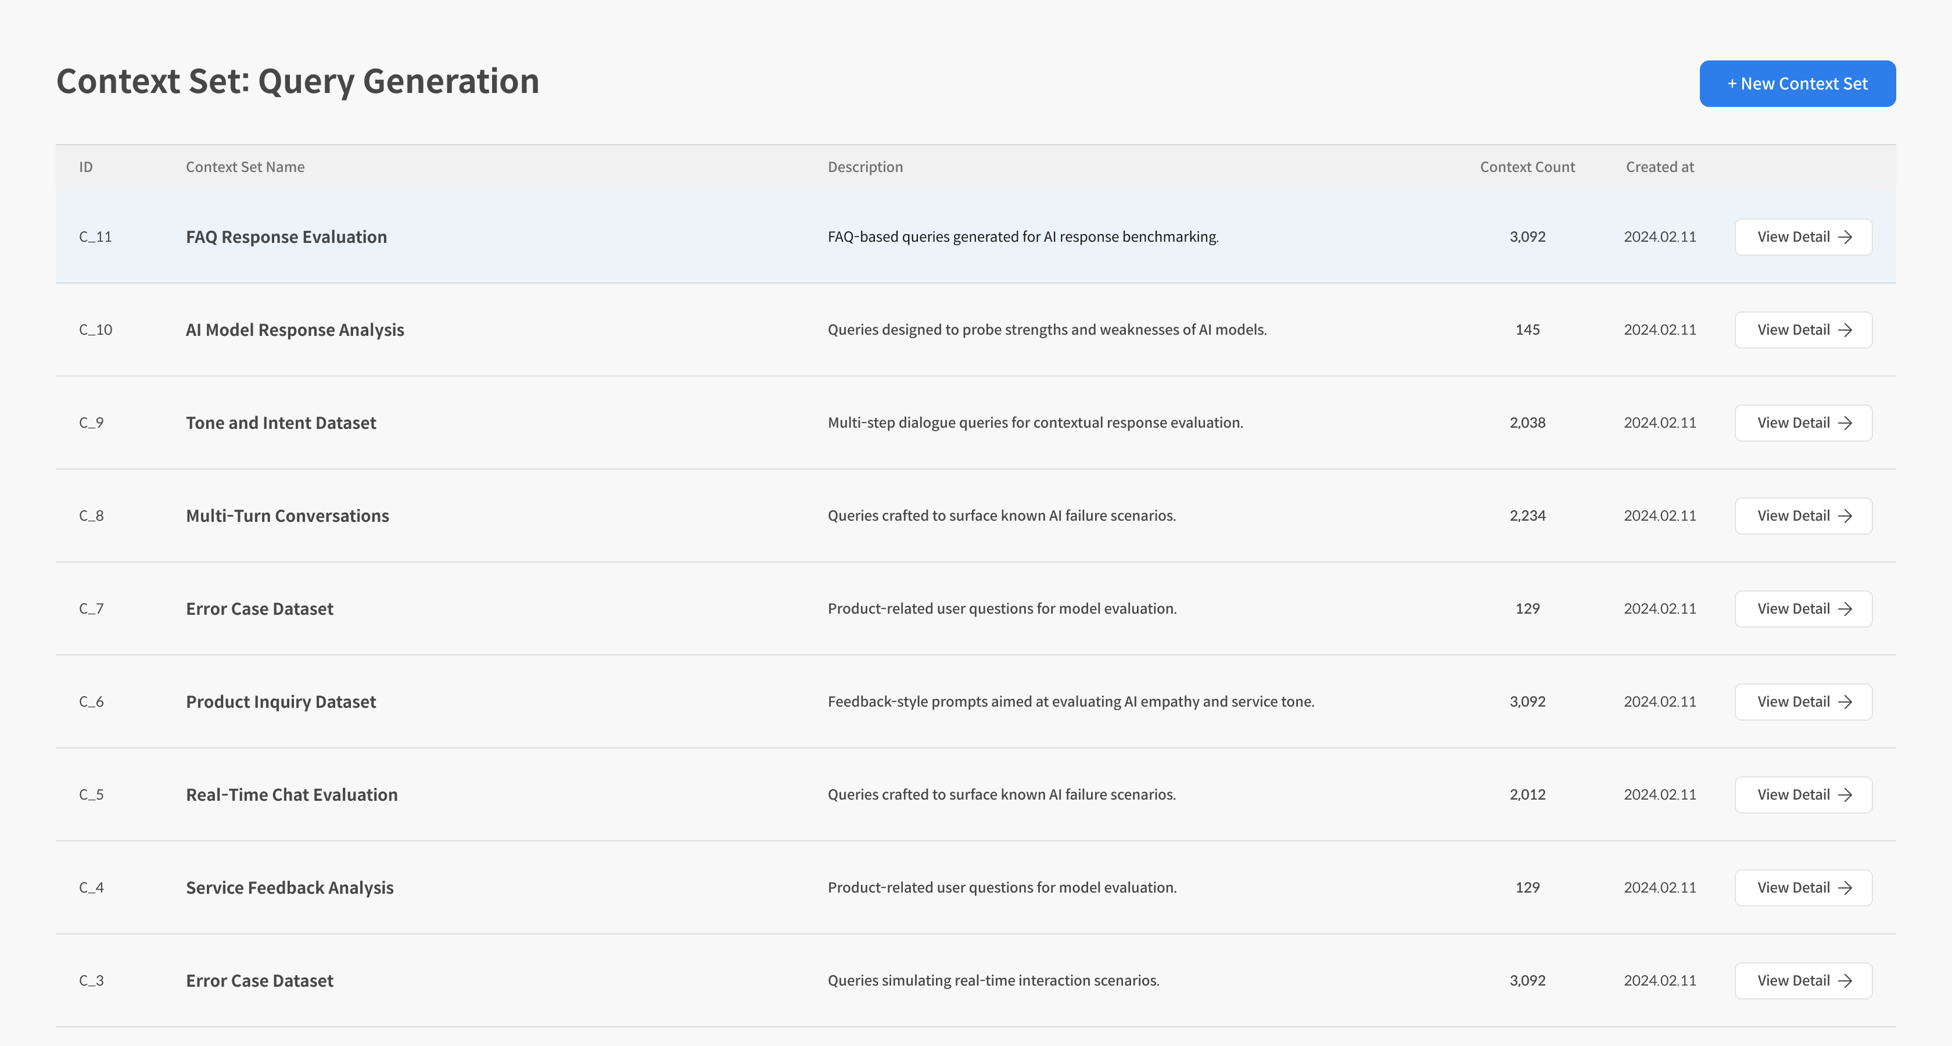Click the Context Count column header

pyautogui.click(x=1527, y=167)
